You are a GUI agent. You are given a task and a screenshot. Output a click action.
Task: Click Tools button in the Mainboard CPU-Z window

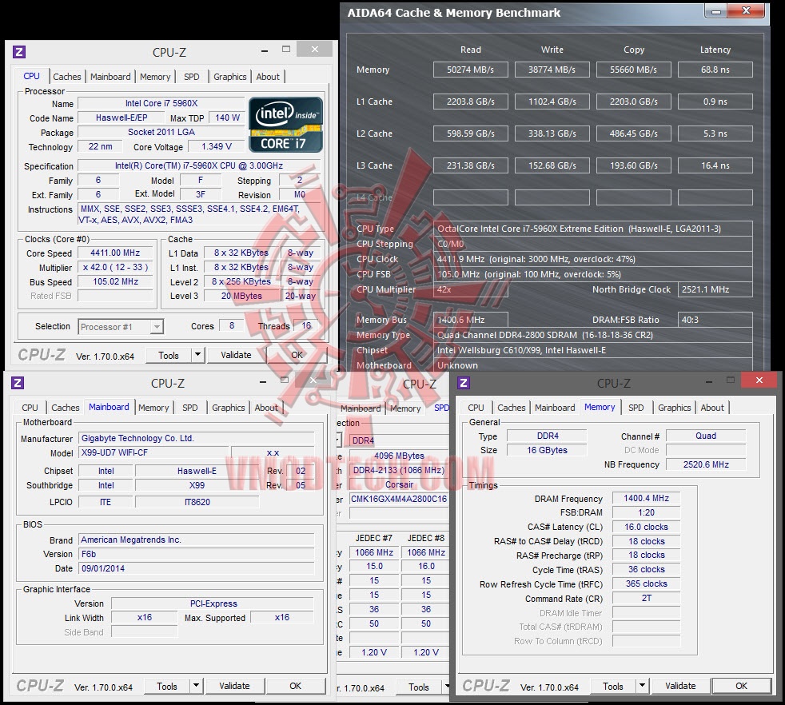click(x=167, y=687)
